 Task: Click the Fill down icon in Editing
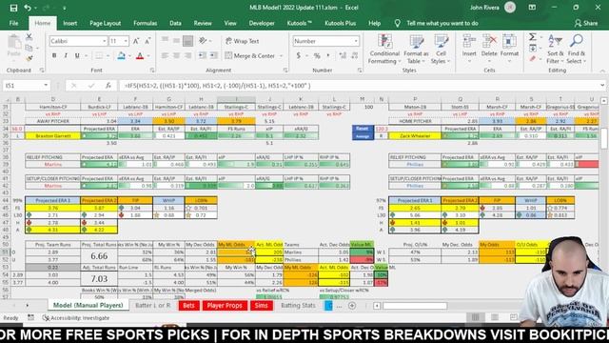click(x=533, y=49)
